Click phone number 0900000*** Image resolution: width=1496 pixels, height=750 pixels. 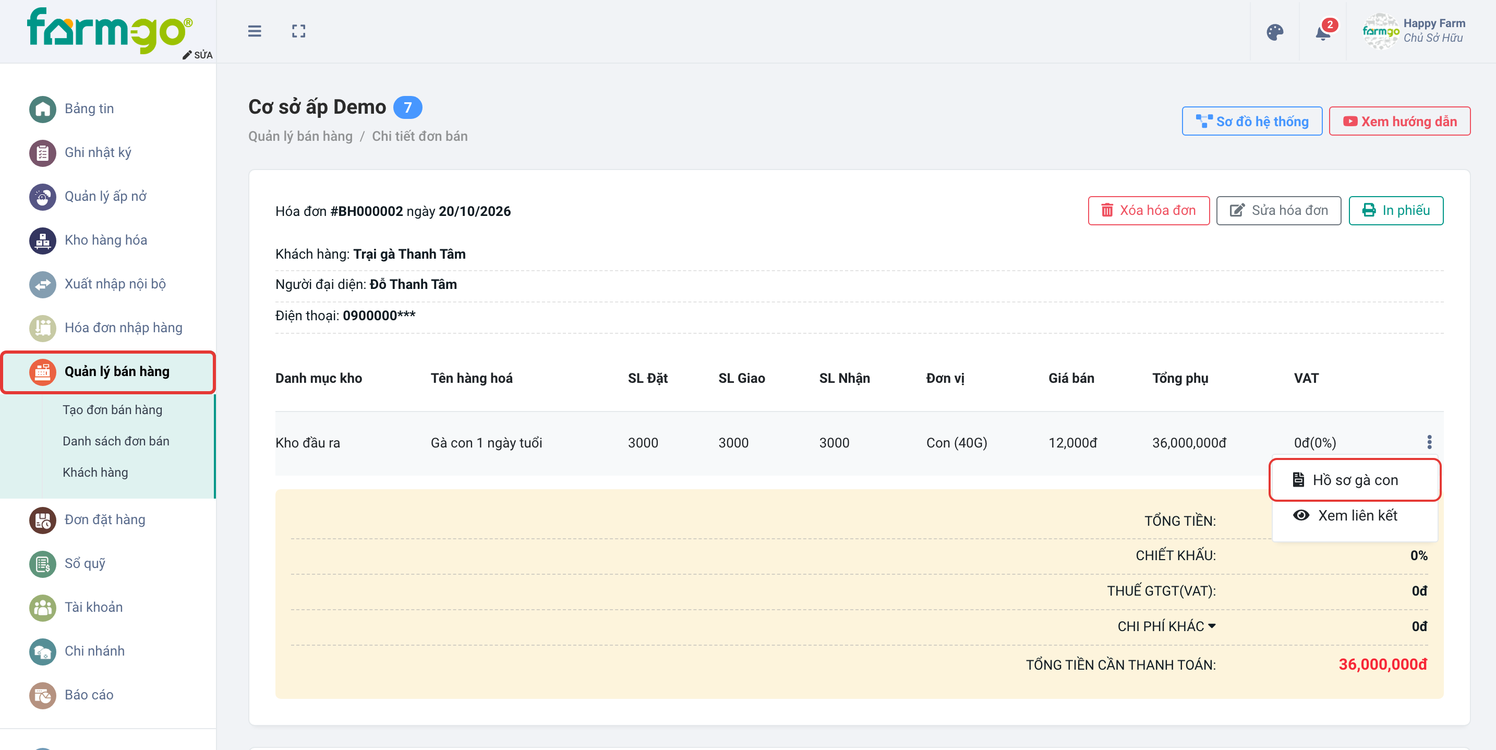click(379, 316)
